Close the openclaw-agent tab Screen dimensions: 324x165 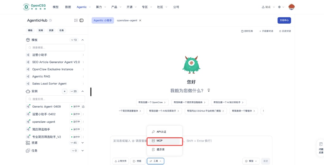[140, 20]
